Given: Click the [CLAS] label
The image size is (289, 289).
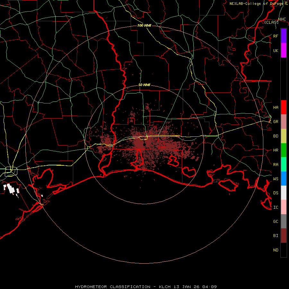Looking at the screenshot, I should tap(271, 22).
